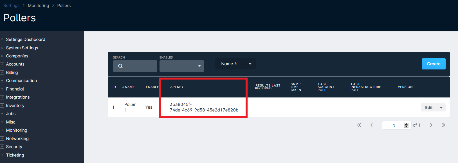Click the SNMP Time Taken header
This screenshot has height=163, width=458.
tap(296, 87)
